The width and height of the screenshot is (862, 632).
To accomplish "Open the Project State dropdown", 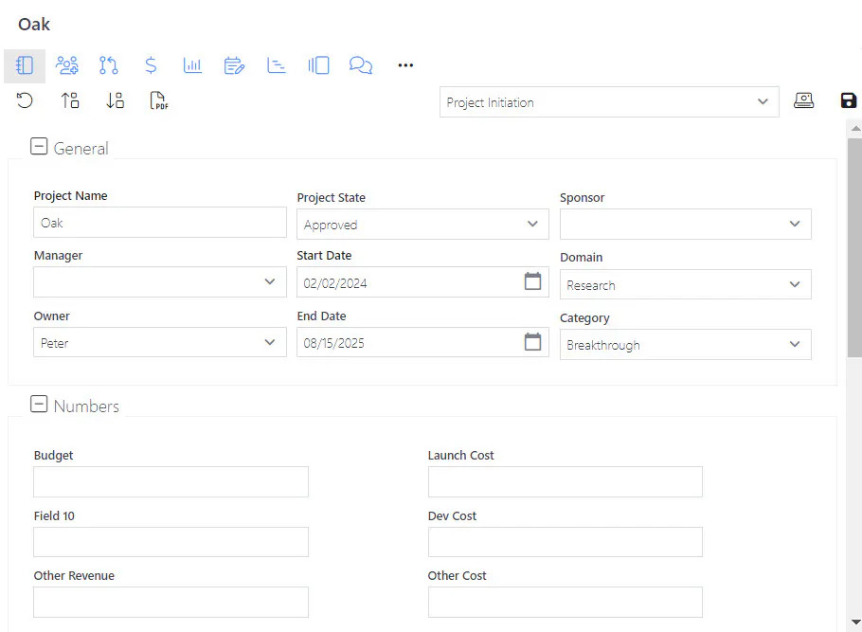I will 422,224.
